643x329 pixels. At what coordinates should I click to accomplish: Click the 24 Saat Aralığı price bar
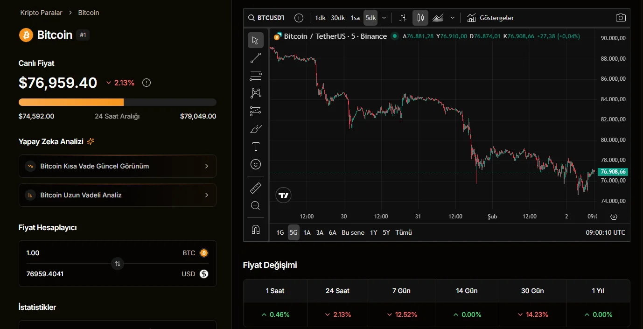(x=117, y=102)
